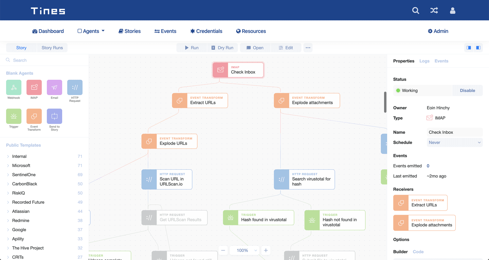Disable the Check Inbox agent

coord(467,91)
